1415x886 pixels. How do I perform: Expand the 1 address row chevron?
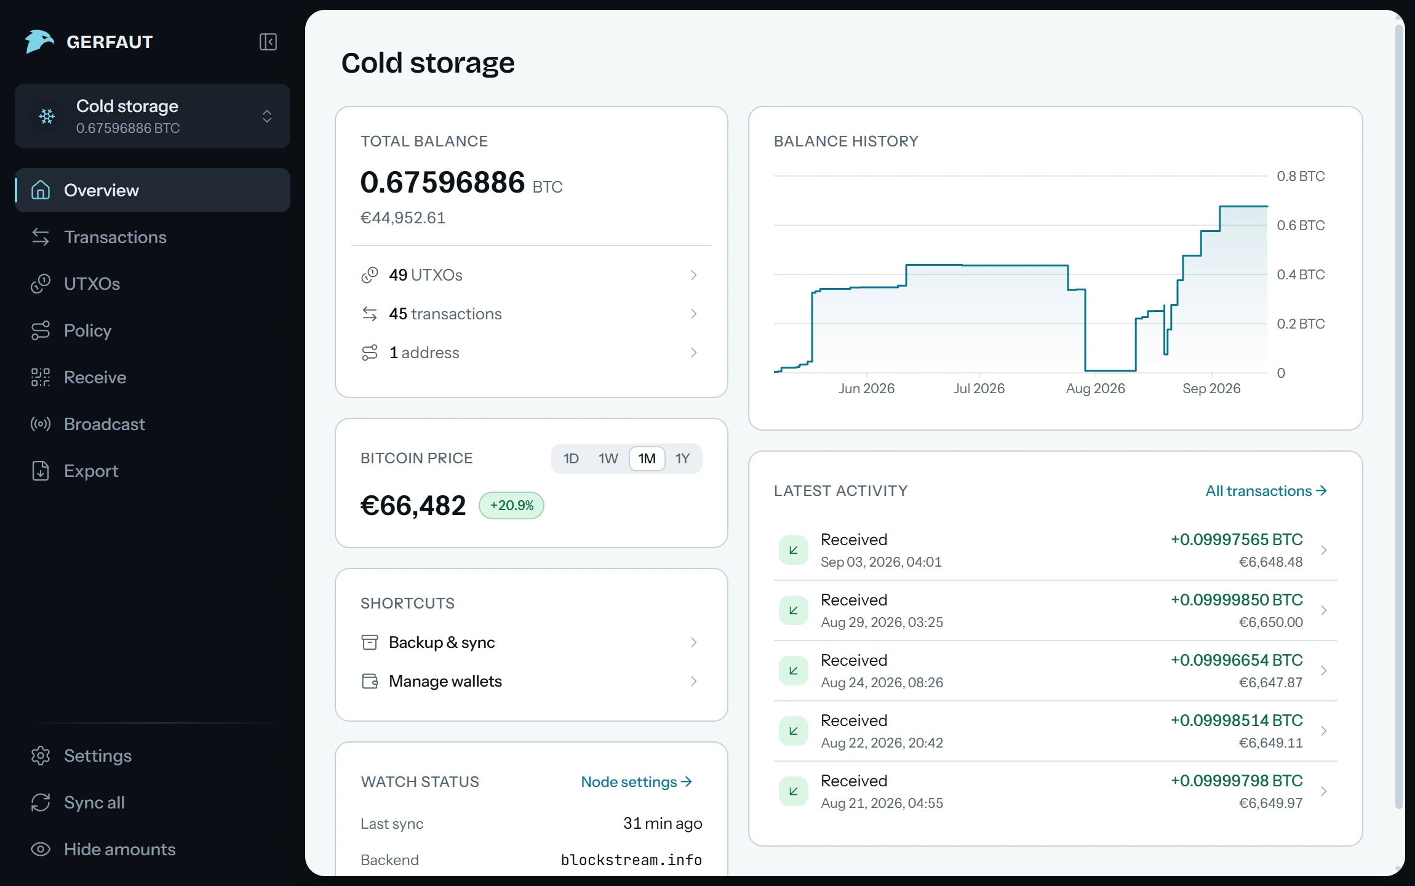point(694,353)
